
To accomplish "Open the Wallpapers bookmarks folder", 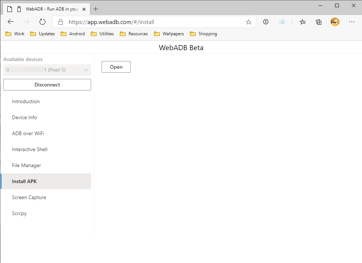I will [169, 34].
